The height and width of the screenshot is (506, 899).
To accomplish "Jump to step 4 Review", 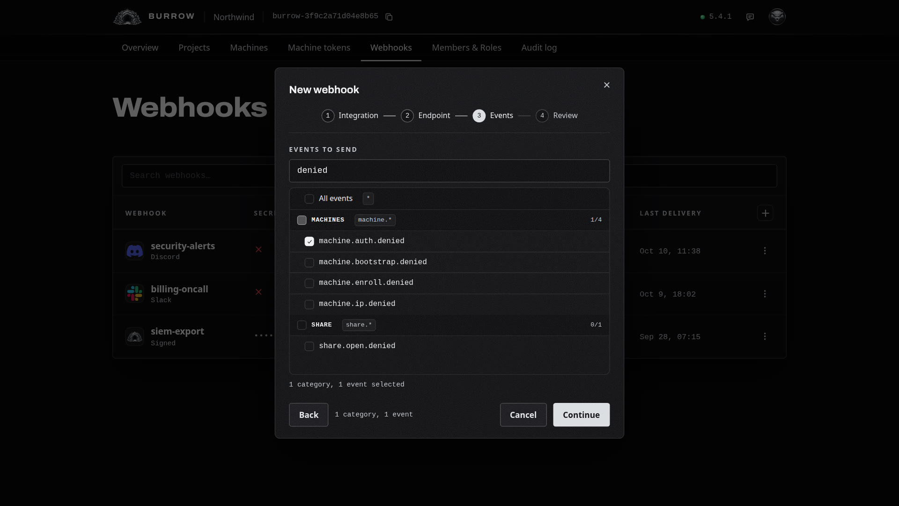I will point(557,116).
